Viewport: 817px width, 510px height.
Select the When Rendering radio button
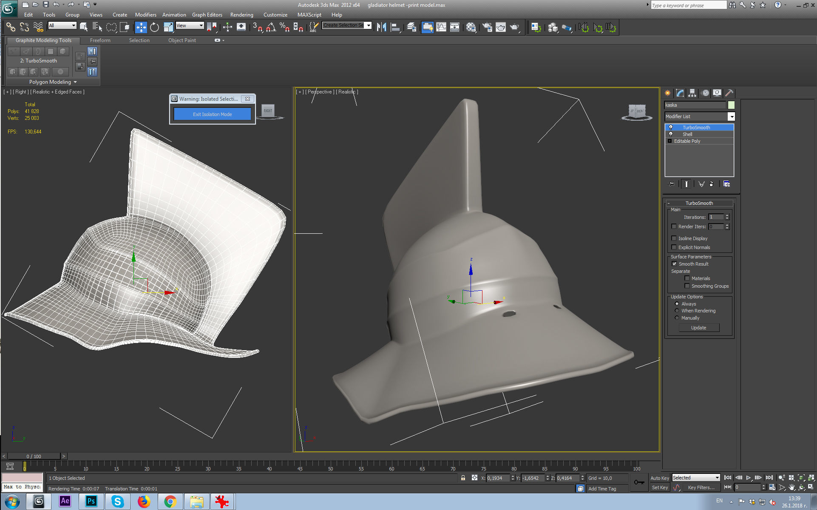(x=677, y=311)
